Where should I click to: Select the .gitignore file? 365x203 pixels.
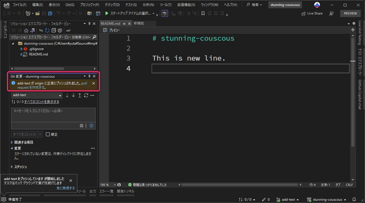tap(36, 49)
